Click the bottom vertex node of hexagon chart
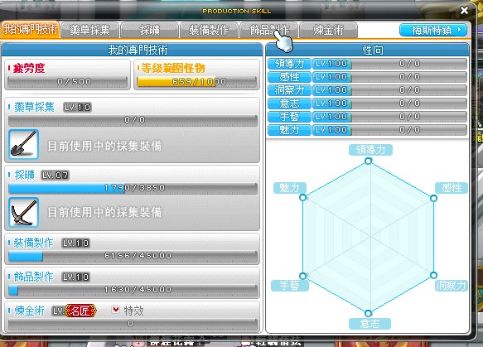 [368, 313]
